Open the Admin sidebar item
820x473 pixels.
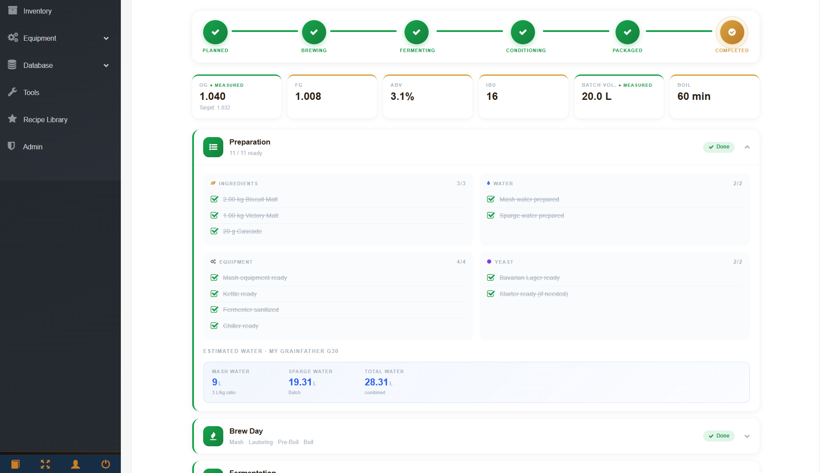click(60, 147)
